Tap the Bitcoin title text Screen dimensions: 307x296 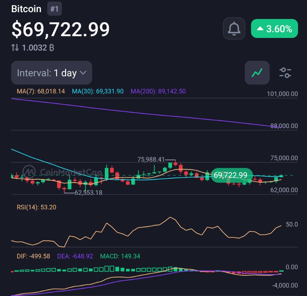(26, 9)
